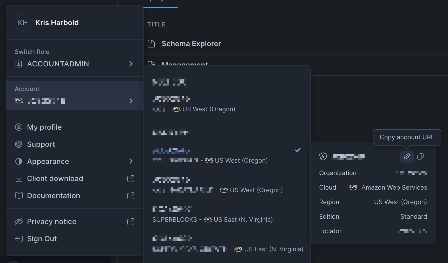Click the Support help icon
This screenshot has height=263, width=448.
click(x=18, y=144)
